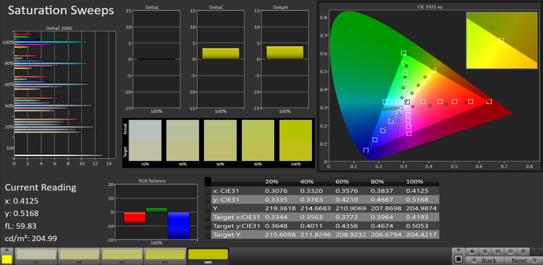Select the 60% saturation patch at bottom

pos(122,255)
